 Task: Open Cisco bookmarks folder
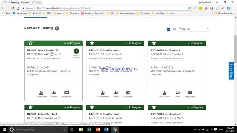click(171, 13)
